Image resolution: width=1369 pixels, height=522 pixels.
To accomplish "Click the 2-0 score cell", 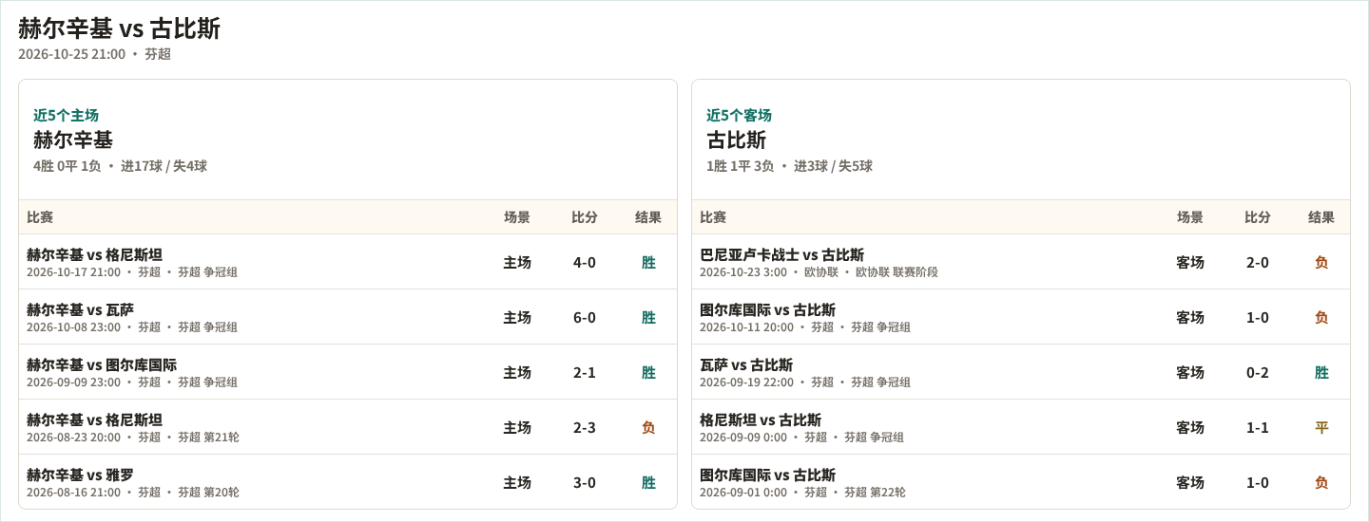I will pos(1258,262).
